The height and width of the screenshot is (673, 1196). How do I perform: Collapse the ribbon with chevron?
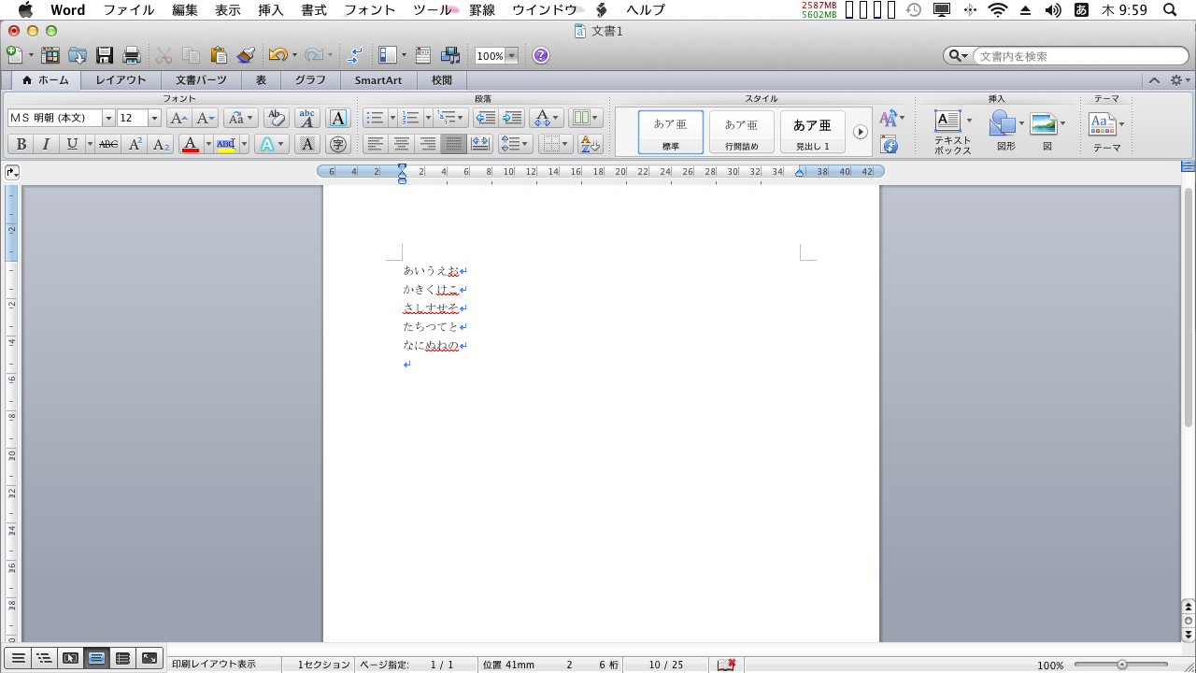point(1154,80)
